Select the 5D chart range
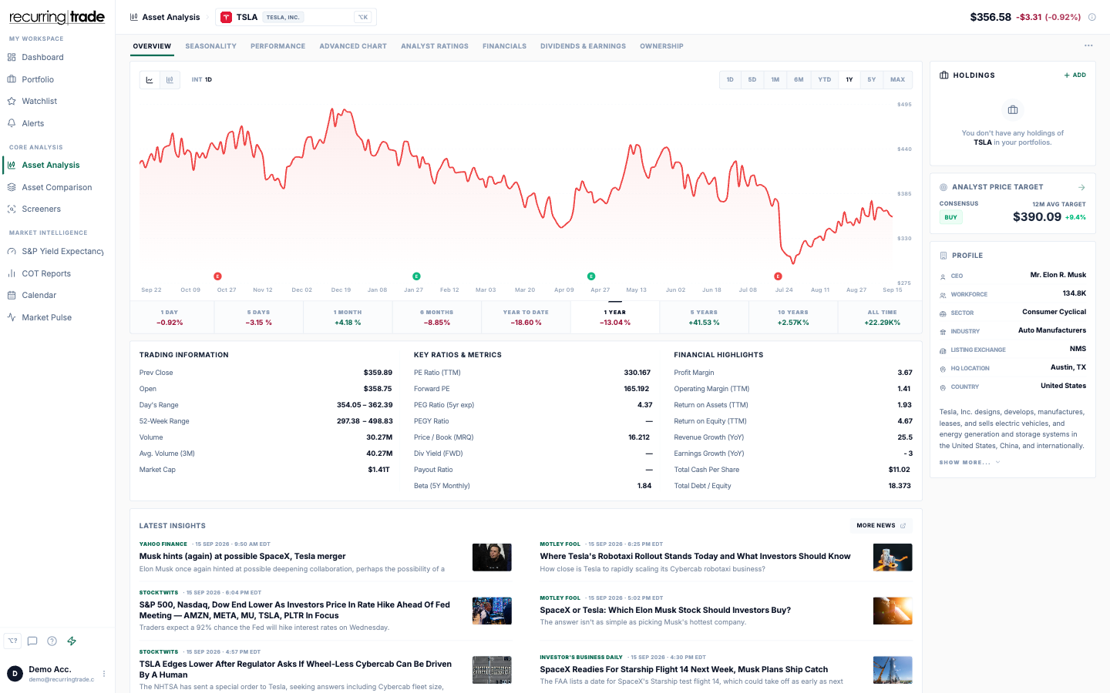 click(752, 79)
